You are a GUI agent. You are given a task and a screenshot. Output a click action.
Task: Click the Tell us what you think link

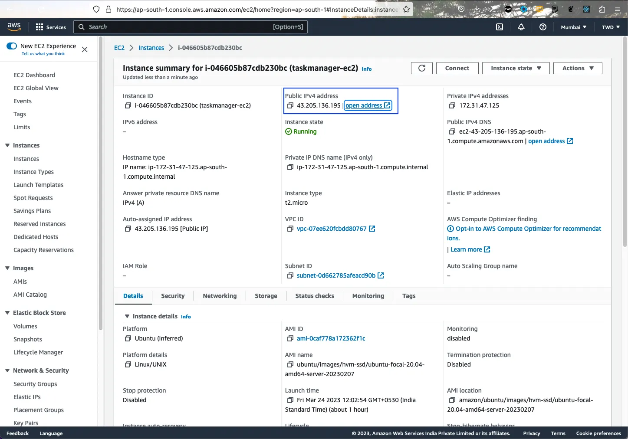click(43, 54)
